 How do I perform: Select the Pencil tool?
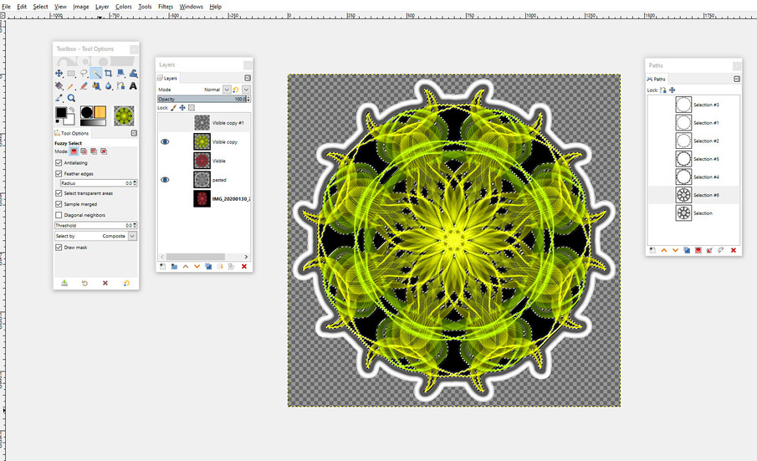(71, 86)
